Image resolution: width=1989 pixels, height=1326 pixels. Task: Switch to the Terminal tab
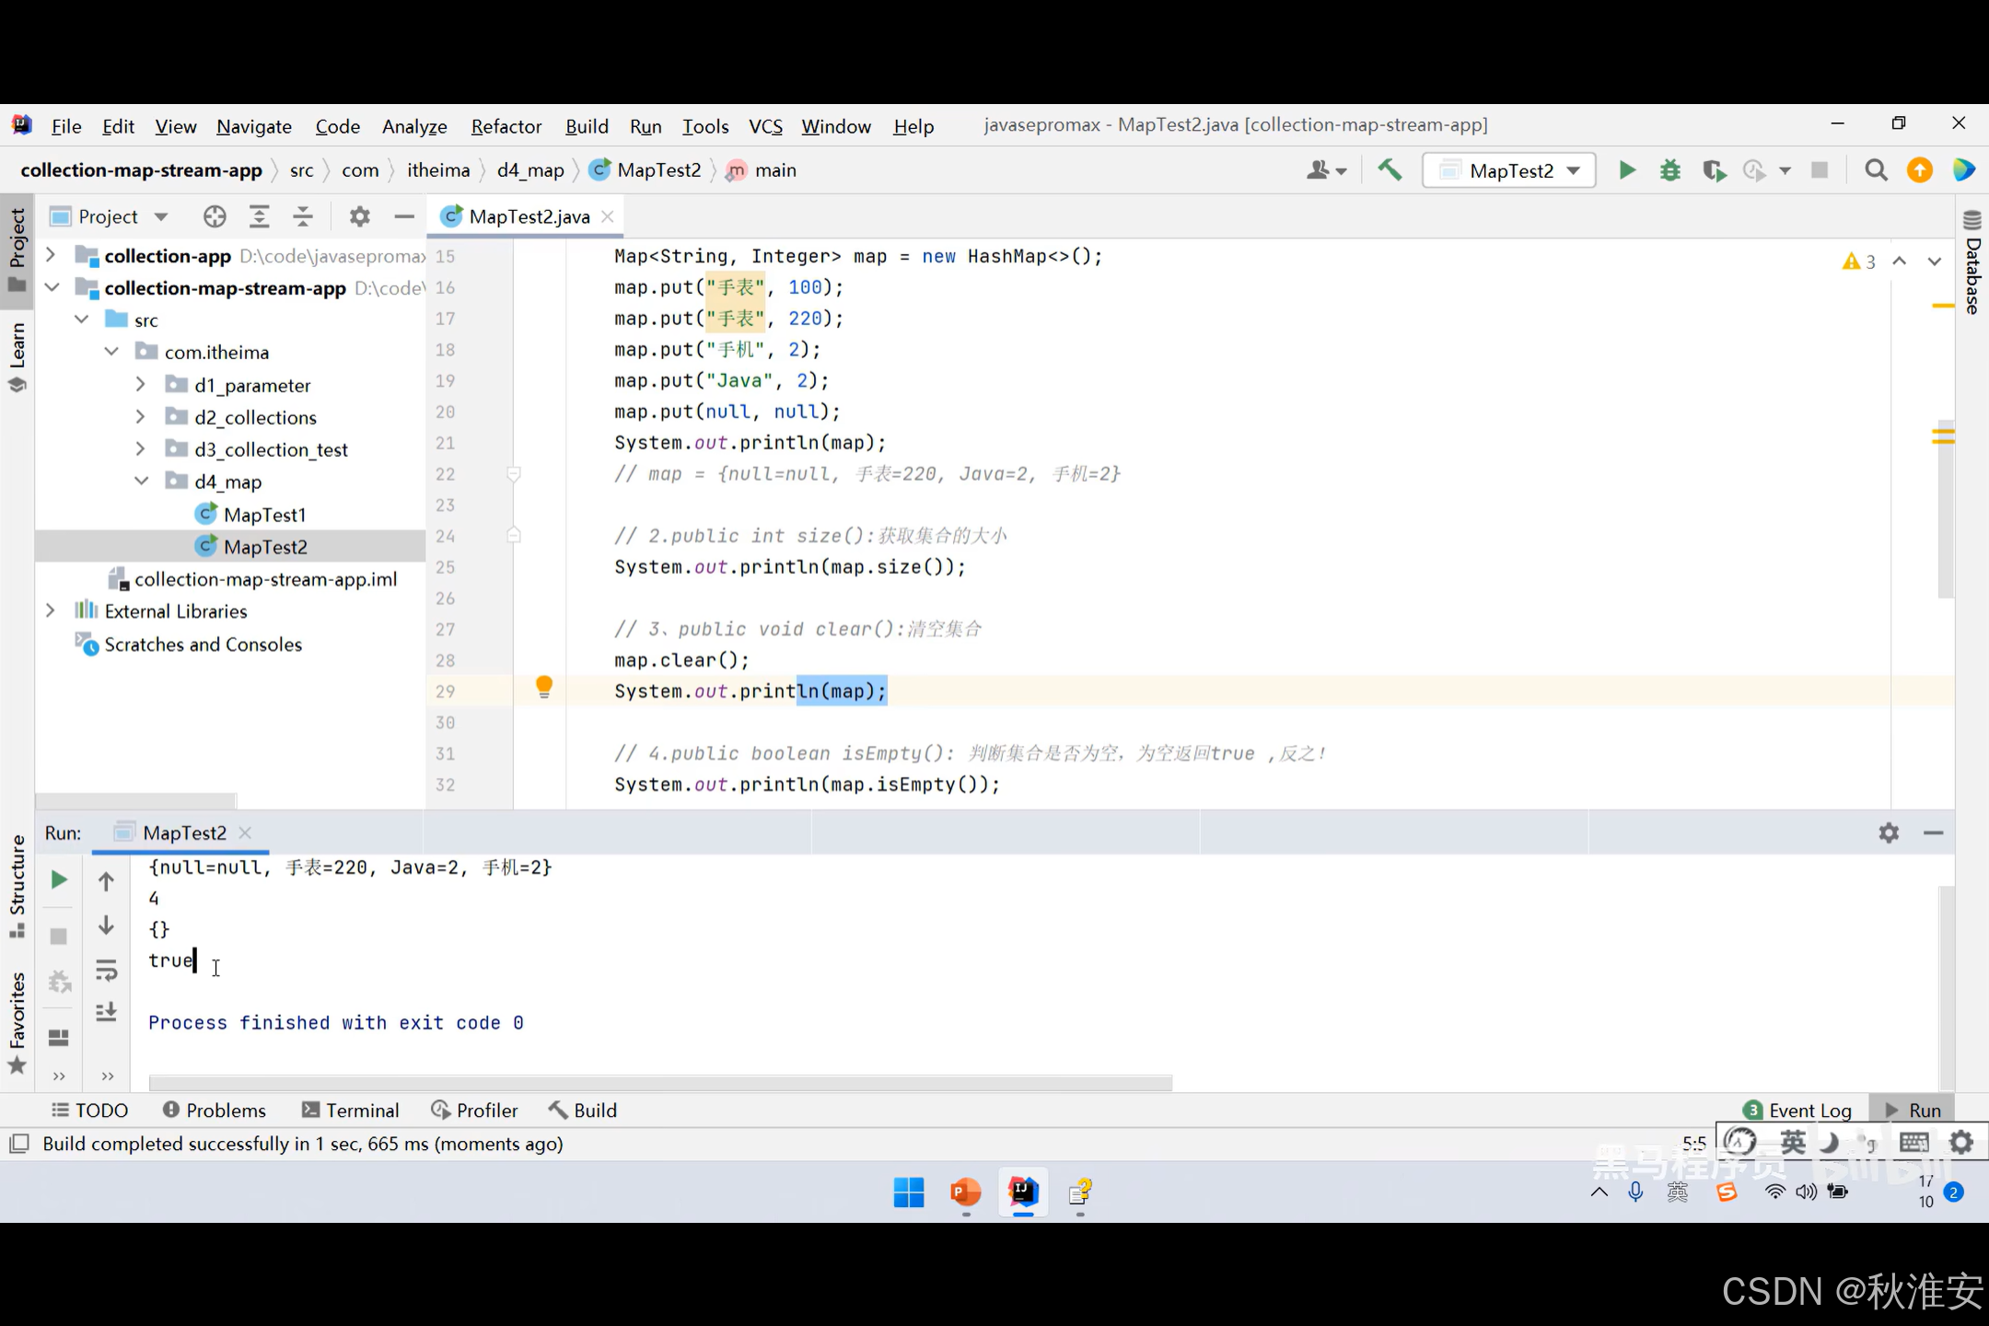pyautogui.click(x=351, y=1110)
